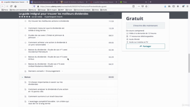The height and width of the screenshot is (107, 190).
Task: Select play circle for Comment acheter une action
Action: pyautogui.click(x=25, y=43)
